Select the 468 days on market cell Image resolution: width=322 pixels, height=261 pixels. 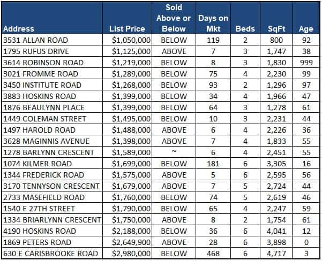coord(213,253)
